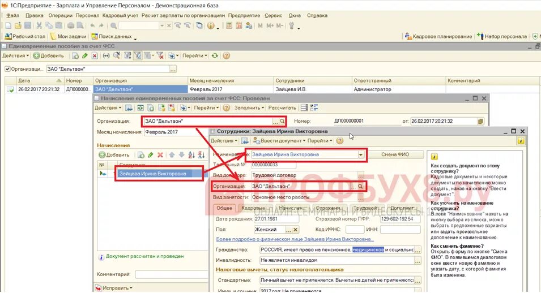Open help icon in accrual document toolbar
The image size is (541, 293).
pyautogui.click(x=227, y=108)
